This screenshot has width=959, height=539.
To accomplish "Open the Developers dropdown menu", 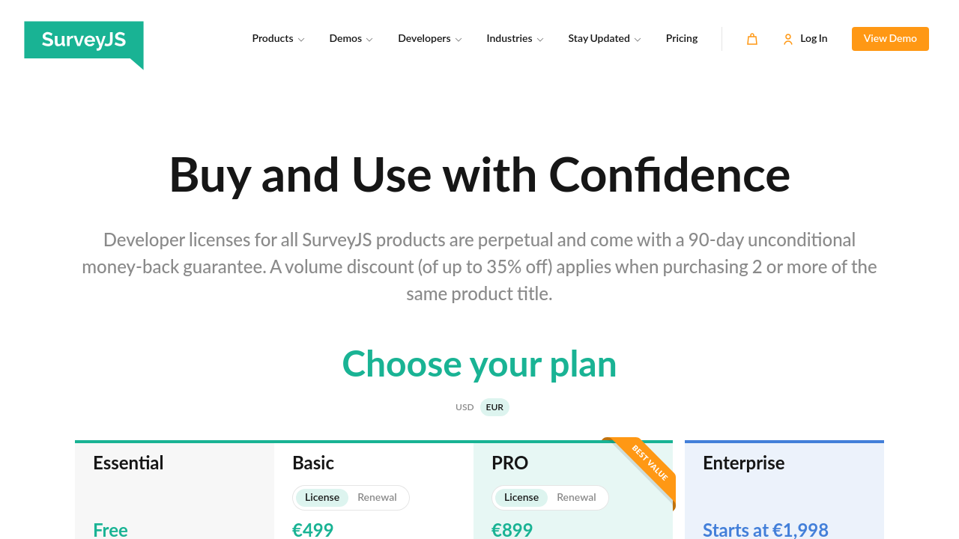I will click(429, 39).
